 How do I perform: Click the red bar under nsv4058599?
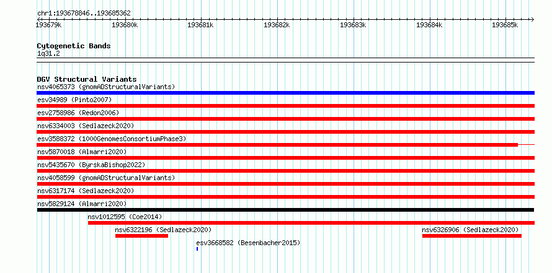(x=285, y=184)
